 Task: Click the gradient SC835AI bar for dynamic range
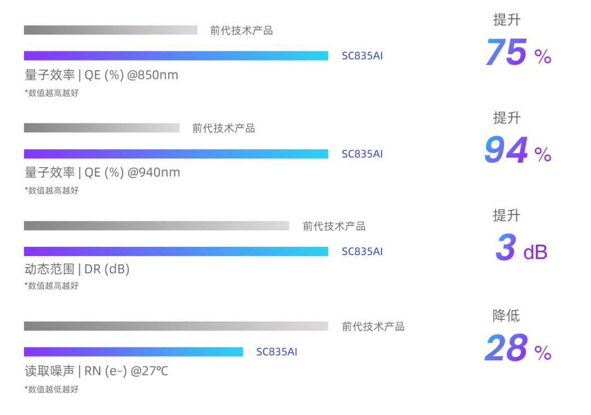(176, 251)
